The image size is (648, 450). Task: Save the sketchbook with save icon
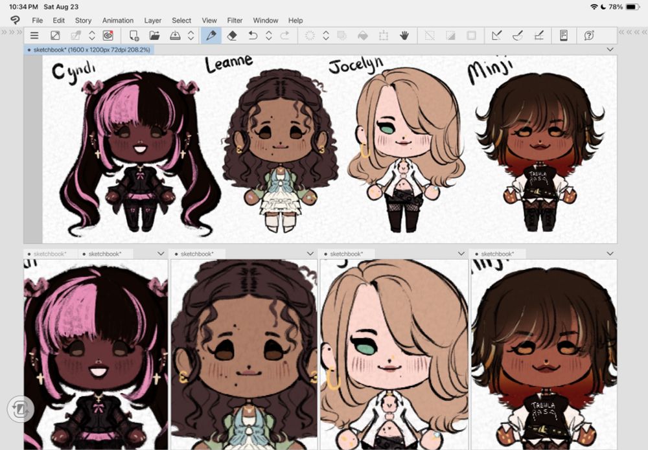tap(175, 36)
